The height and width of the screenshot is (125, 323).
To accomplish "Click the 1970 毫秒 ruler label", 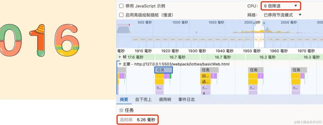I will [306, 51].
